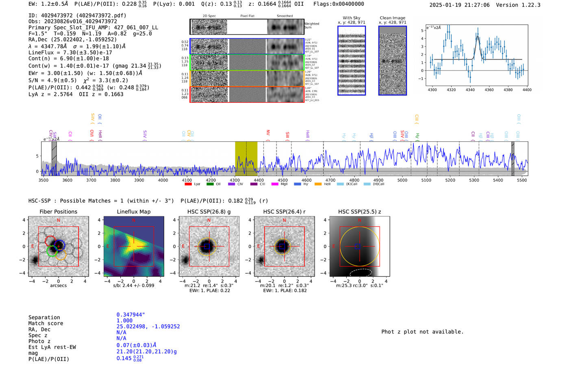Click the green OII legend swatch
Screen dimensions: 569x387
(210, 184)
